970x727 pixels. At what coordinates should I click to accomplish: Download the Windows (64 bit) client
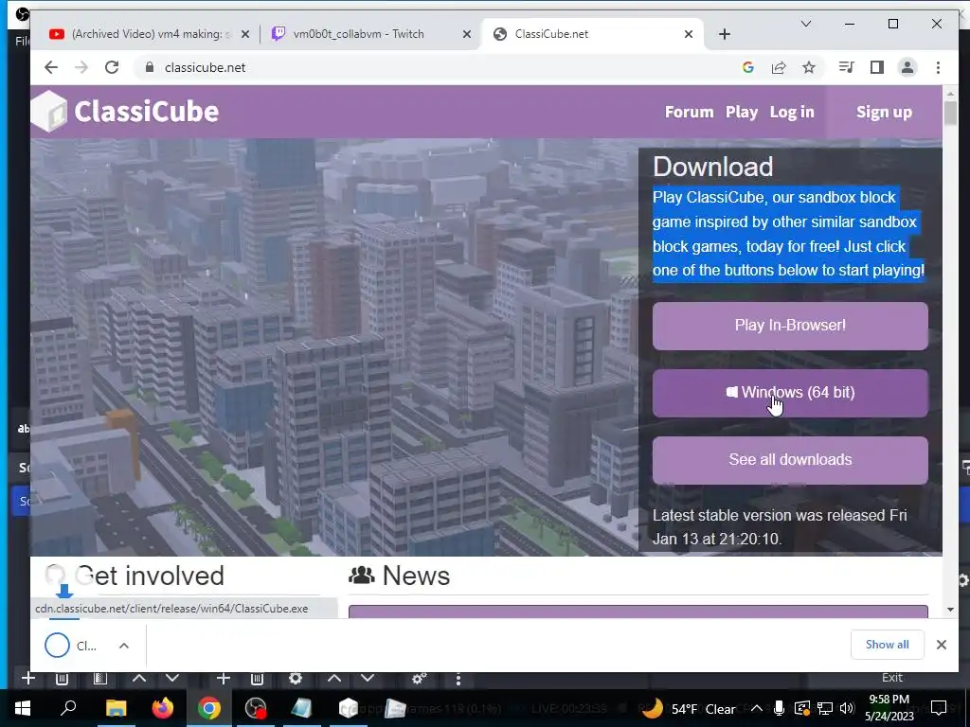tap(790, 393)
